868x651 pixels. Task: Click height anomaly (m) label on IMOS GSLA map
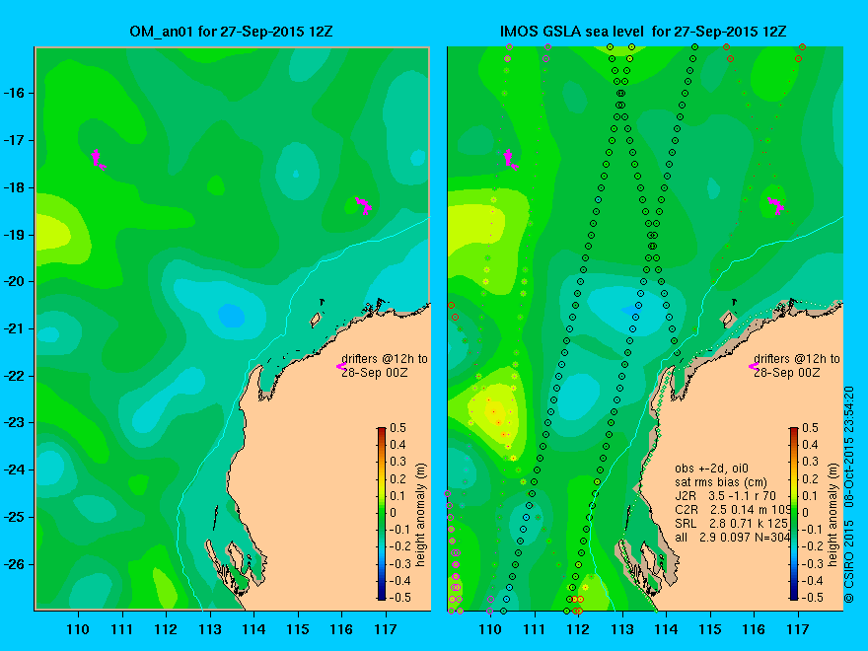[x=833, y=515]
